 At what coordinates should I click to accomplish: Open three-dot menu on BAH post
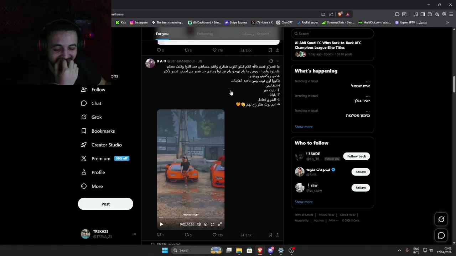[x=278, y=61]
